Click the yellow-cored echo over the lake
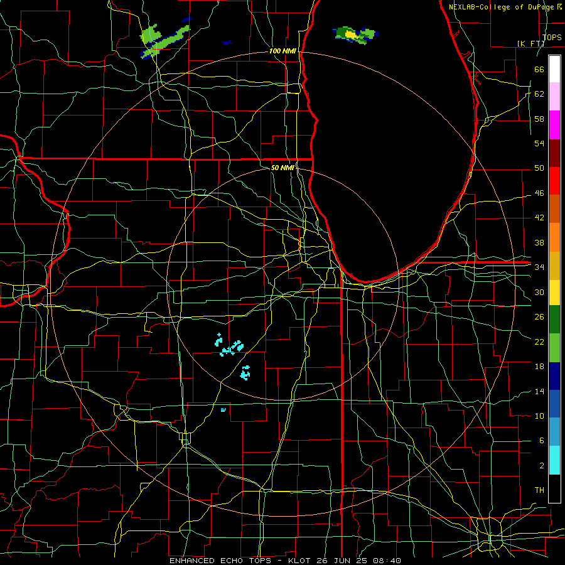 pos(356,35)
